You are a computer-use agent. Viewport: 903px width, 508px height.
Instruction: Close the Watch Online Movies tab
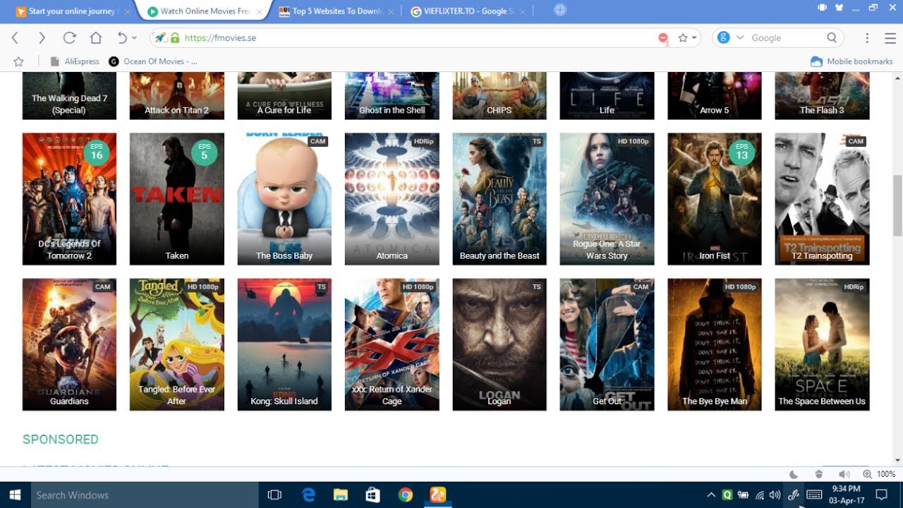pos(260,11)
